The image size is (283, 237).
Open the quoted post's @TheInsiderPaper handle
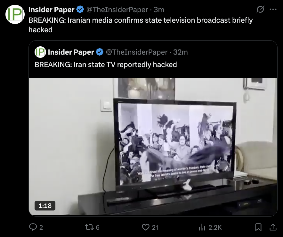coord(137,52)
